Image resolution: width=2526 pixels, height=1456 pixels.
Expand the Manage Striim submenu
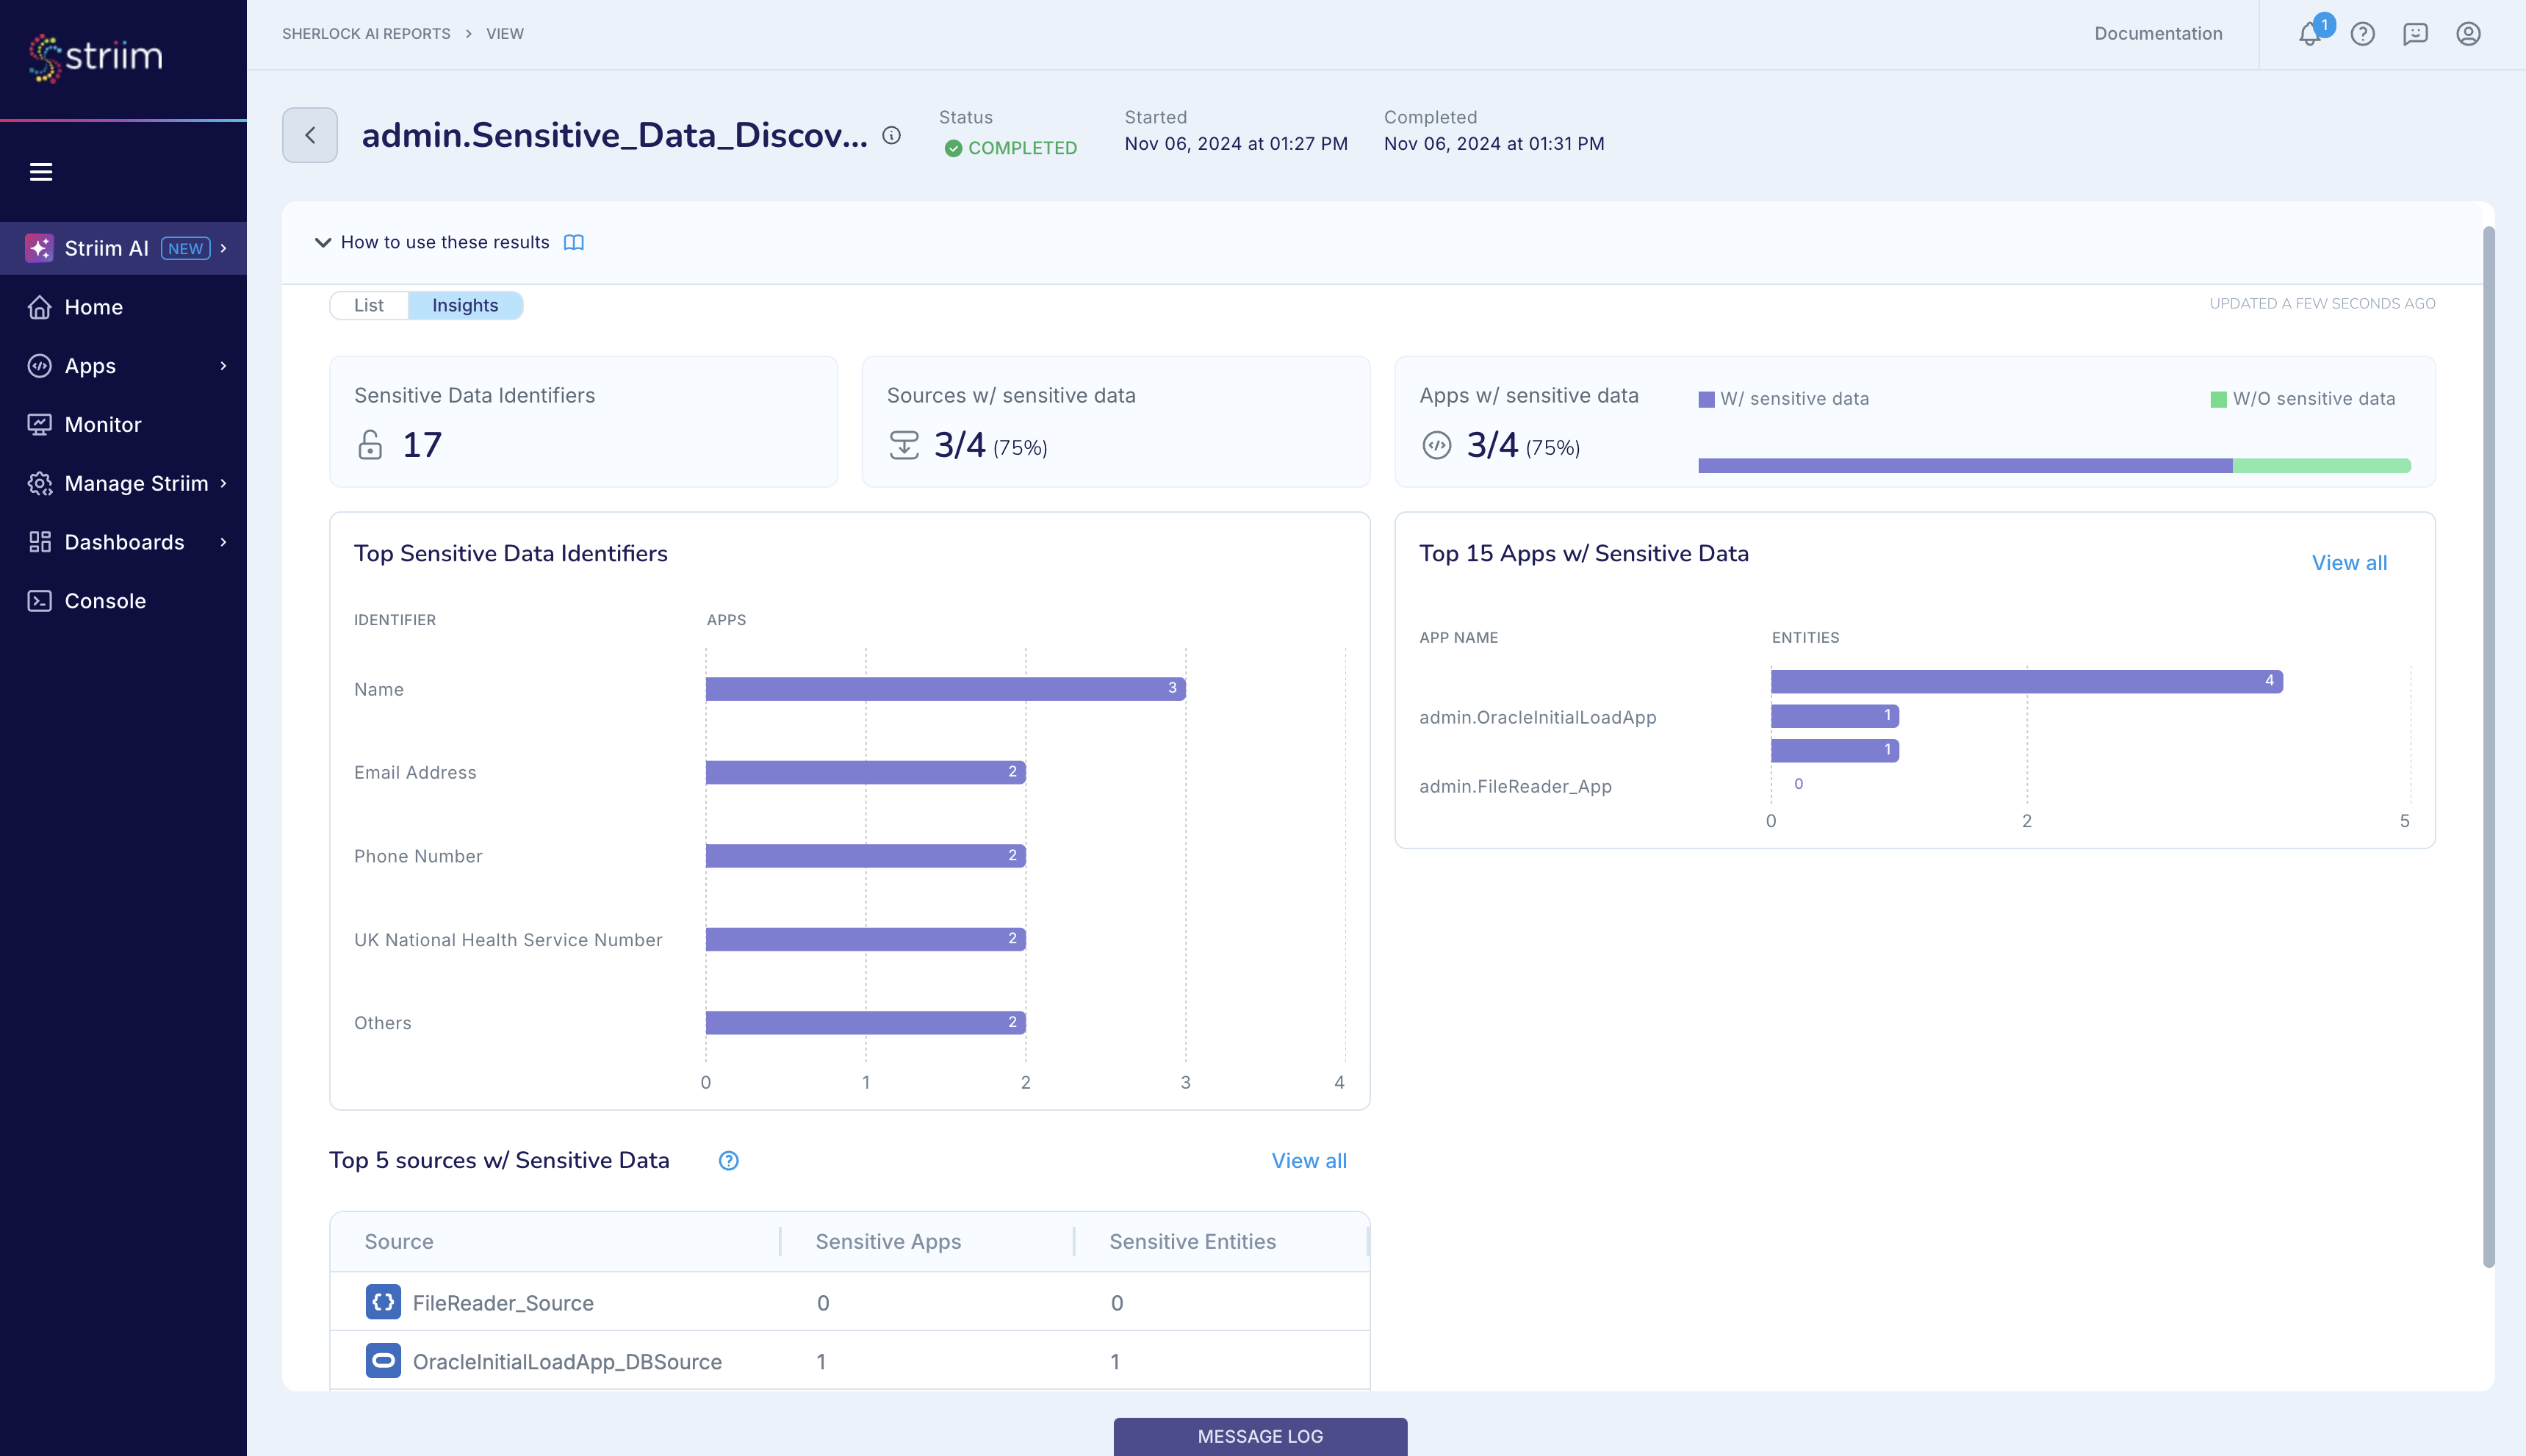coord(223,483)
